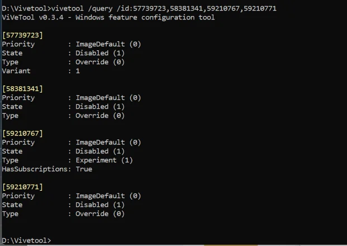Click the ID list 57739723,58381341 in command
Screen dimensions: 347x246
point(168,8)
